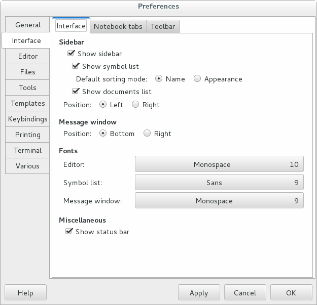Switch to the Toolbar tab
Viewport: 317px width, 305px height.
point(163,26)
